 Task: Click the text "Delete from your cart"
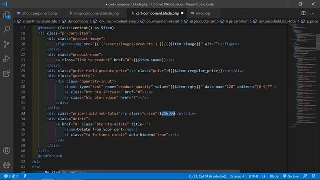pyautogui.click(x=100, y=129)
